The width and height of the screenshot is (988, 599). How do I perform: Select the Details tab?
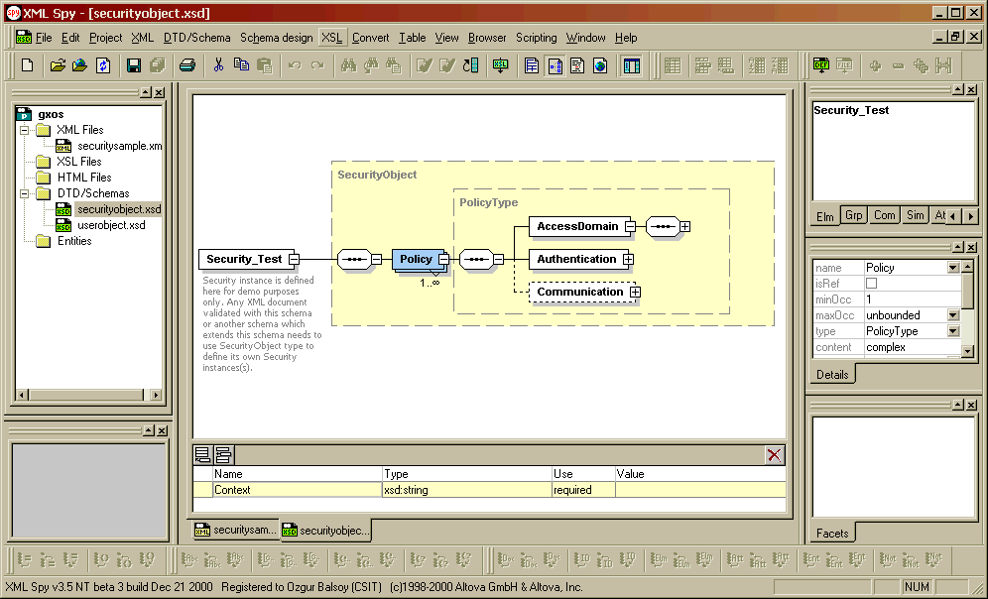pyautogui.click(x=832, y=375)
